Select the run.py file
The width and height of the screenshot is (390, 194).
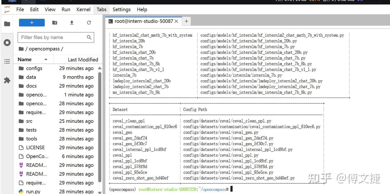pos(56,191)
